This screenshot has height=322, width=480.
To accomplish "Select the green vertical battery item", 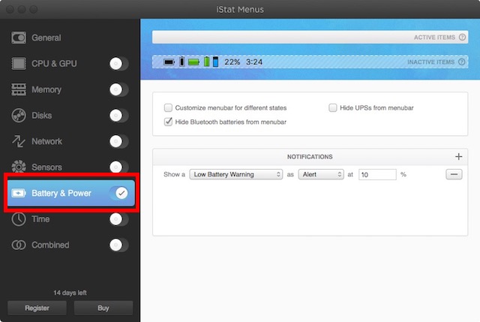I will click(x=207, y=62).
